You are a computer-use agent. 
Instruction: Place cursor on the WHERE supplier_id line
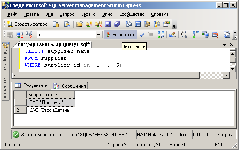[73, 65]
